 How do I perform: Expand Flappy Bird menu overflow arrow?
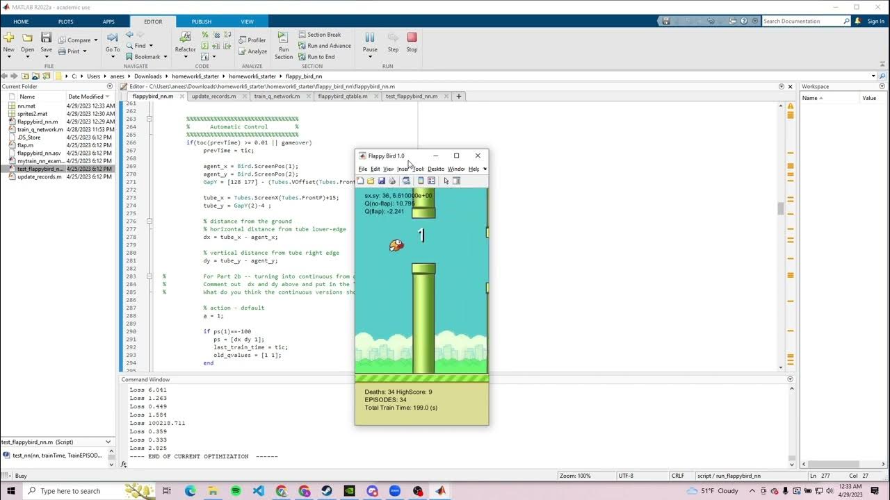point(485,169)
